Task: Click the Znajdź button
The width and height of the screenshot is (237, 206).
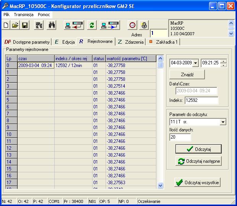Action: point(187,74)
